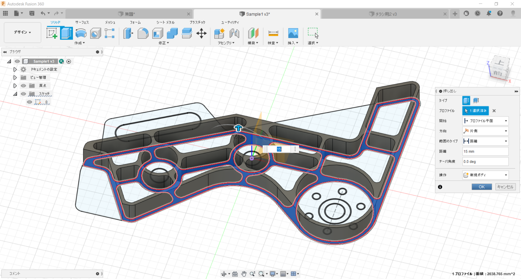Switch to the フォーム ribbon tab
The image size is (521, 279).
pos(135,22)
